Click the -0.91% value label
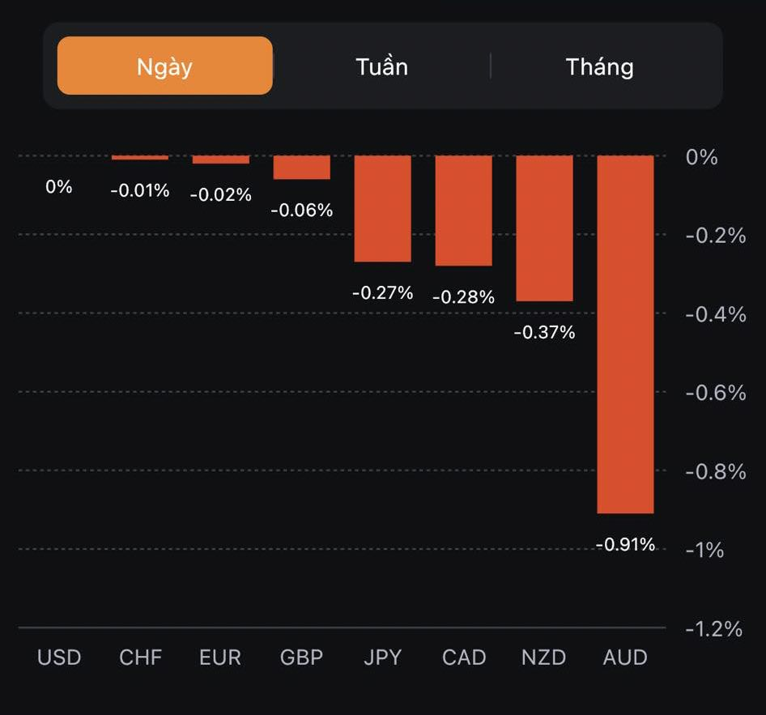This screenshot has height=715, width=766. click(x=625, y=544)
